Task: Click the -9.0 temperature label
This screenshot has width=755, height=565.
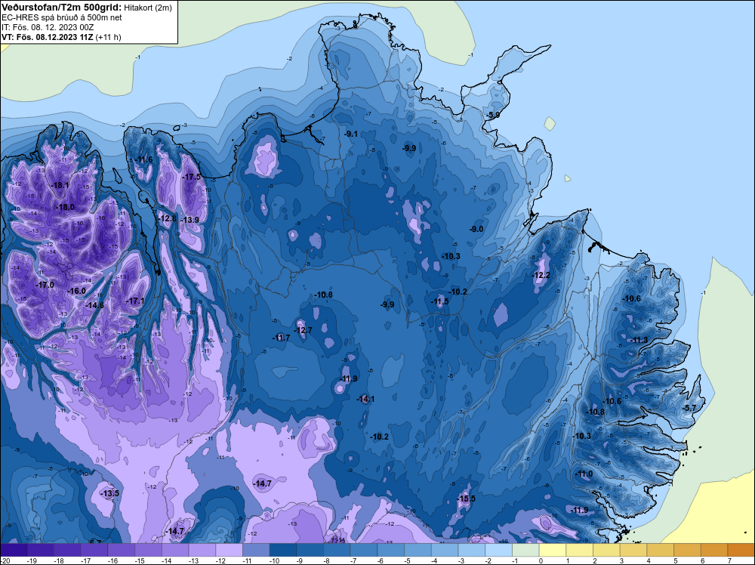Action: coord(476,229)
